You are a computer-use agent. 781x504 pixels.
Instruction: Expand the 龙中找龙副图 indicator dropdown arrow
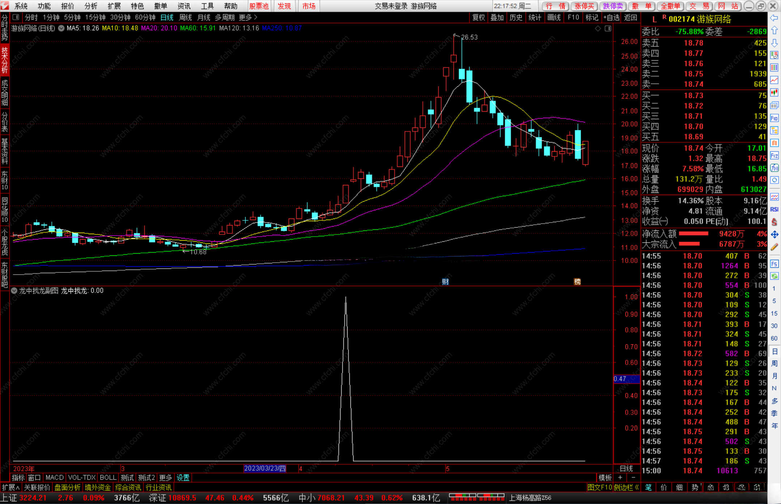[x=14, y=291]
